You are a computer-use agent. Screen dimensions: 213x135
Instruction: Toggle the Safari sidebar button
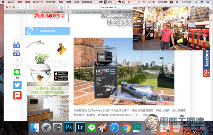(30, 7)
